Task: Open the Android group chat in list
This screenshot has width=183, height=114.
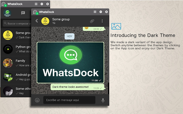Action: click(16, 77)
